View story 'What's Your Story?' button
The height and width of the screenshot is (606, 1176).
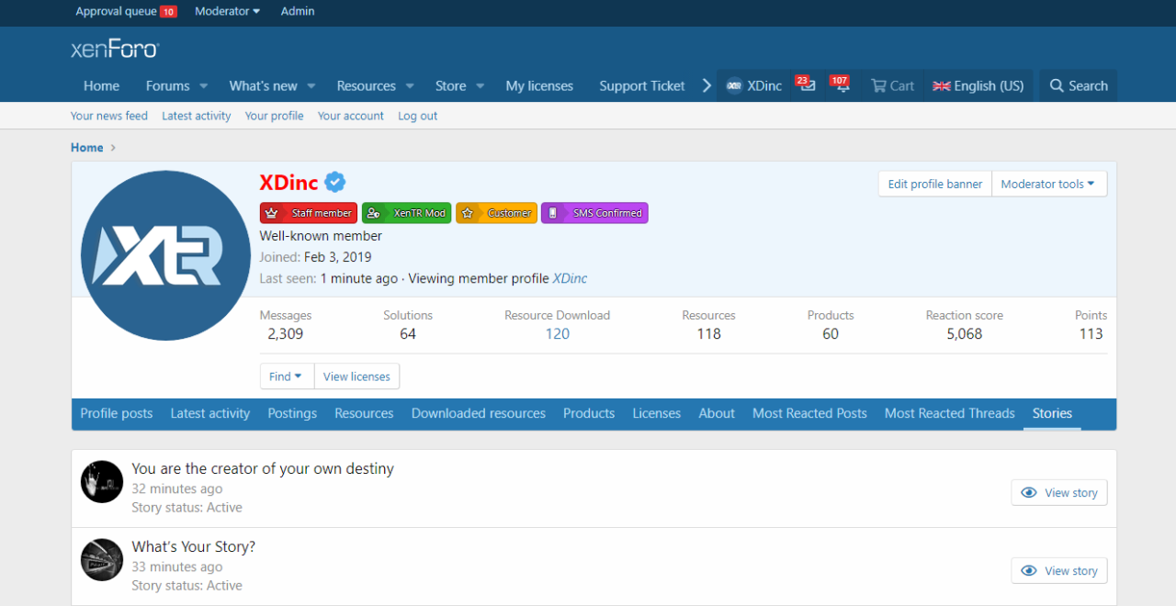(1059, 571)
